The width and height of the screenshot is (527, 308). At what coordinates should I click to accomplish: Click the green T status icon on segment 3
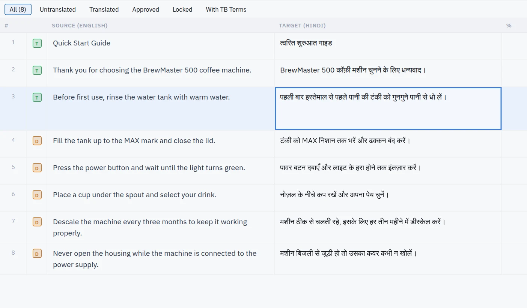coord(37,97)
